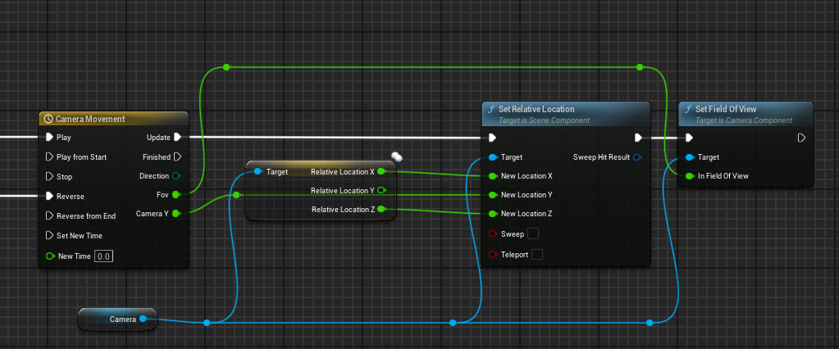Click the function icon on Set Field Of View
839x349 pixels.
coord(688,109)
